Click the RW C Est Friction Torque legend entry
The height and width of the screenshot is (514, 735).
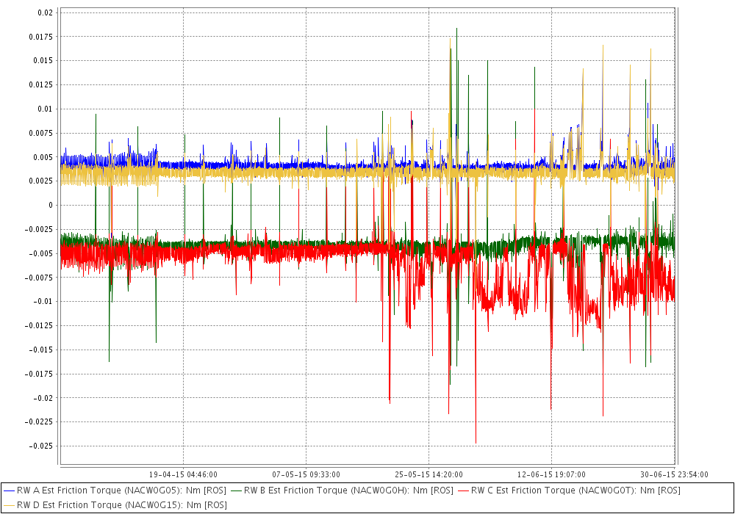click(x=569, y=491)
